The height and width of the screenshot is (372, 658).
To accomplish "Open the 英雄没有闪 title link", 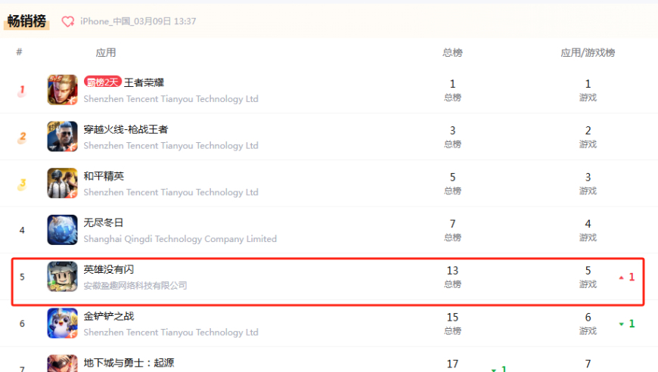I will point(109,269).
